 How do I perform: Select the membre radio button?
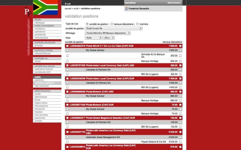click(x=137, y=24)
